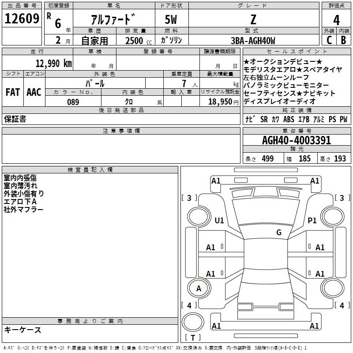Click the 保証書 later-shipped parts entry
This screenshot has height=353, width=353.
(x=15, y=119)
